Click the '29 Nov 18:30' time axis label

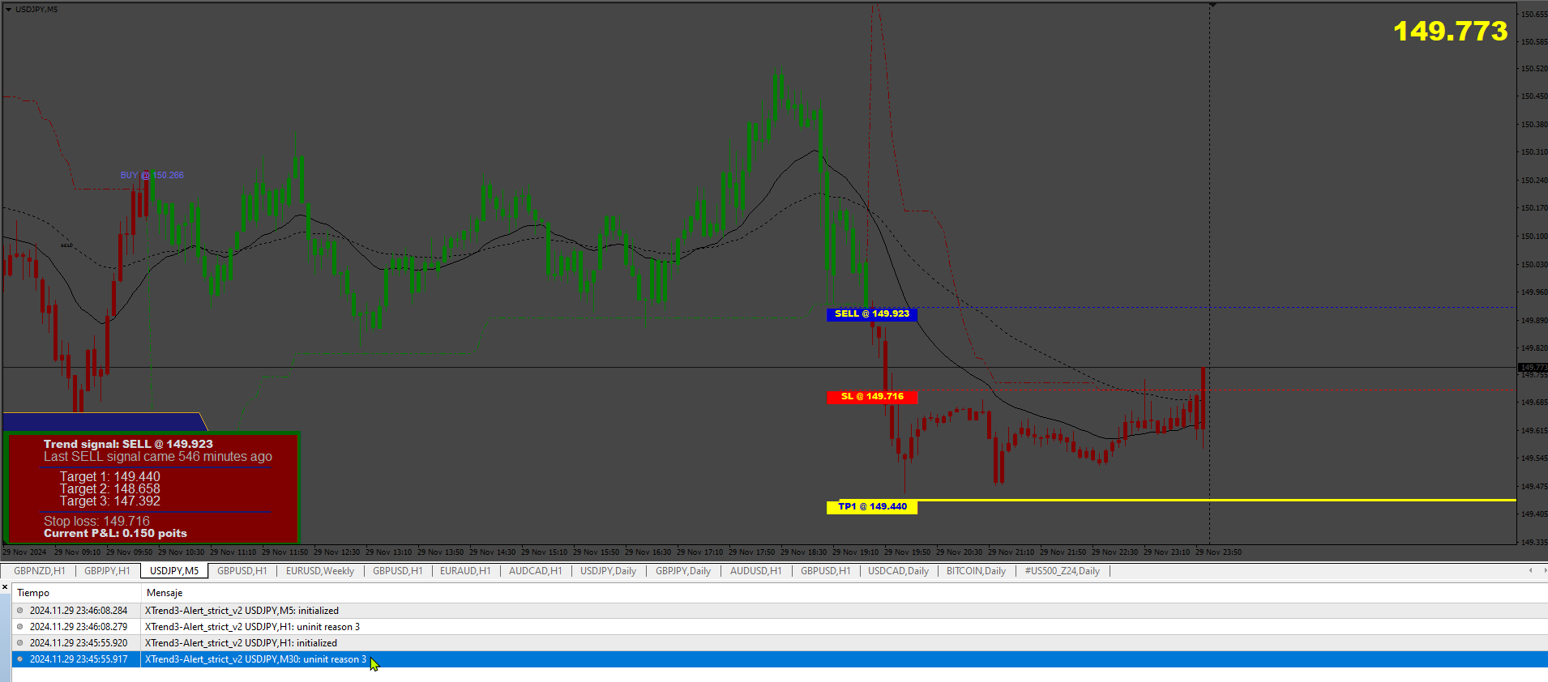803,552
